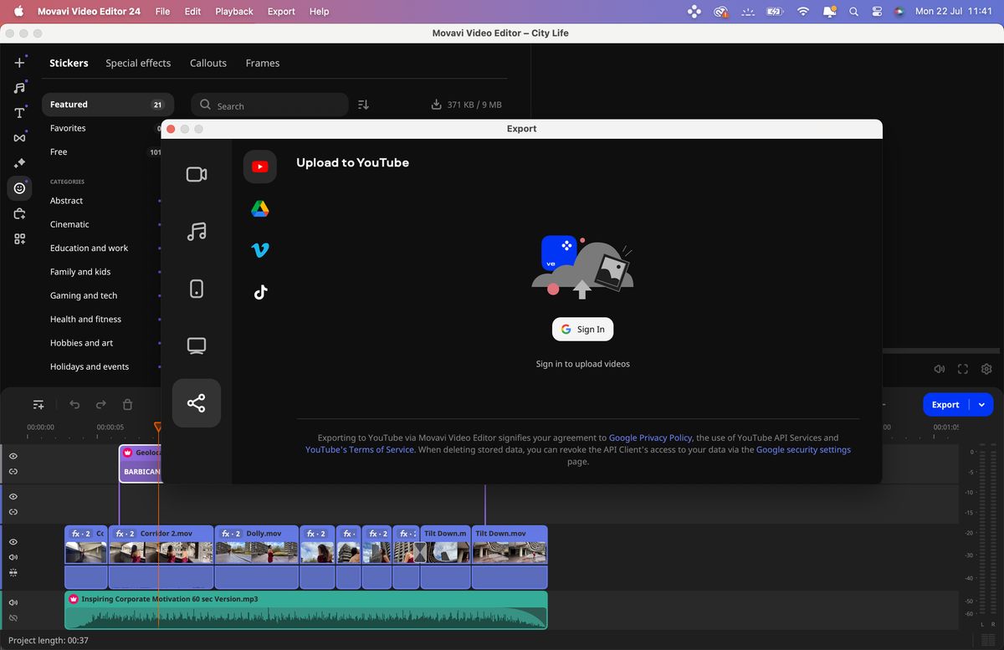Image resolution: width=1004 pixels, height=650 pixels.
Task: Mute the music track with speaker icon
Action: (x=13, y=601)
